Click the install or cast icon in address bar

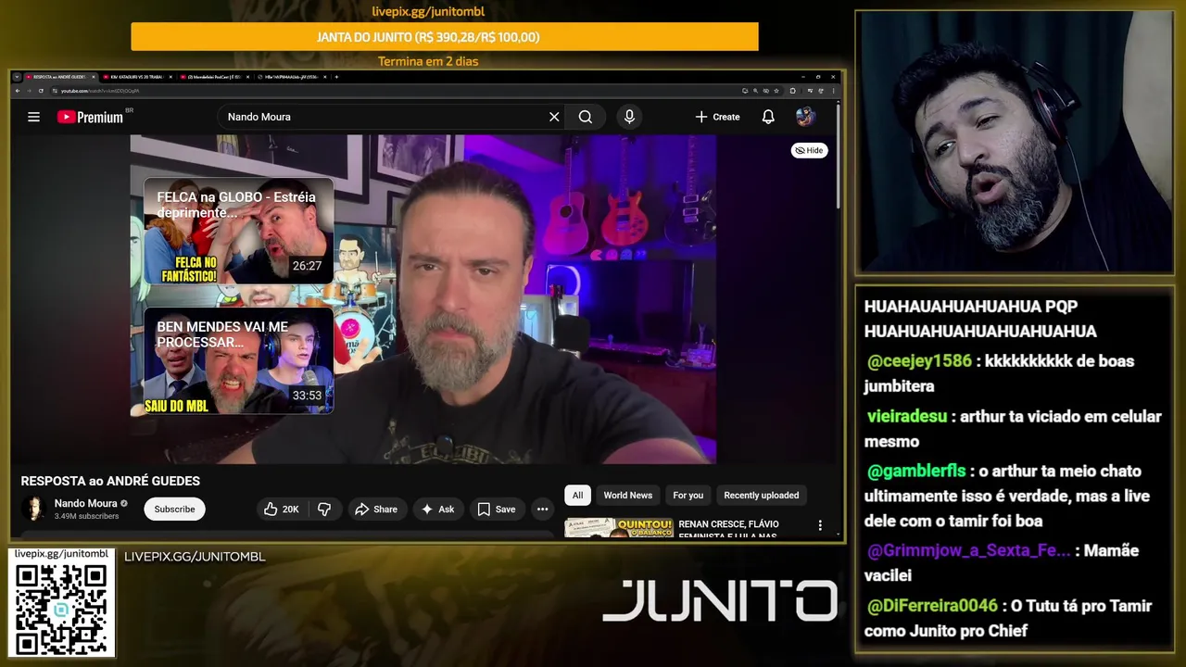coord(745,91)
